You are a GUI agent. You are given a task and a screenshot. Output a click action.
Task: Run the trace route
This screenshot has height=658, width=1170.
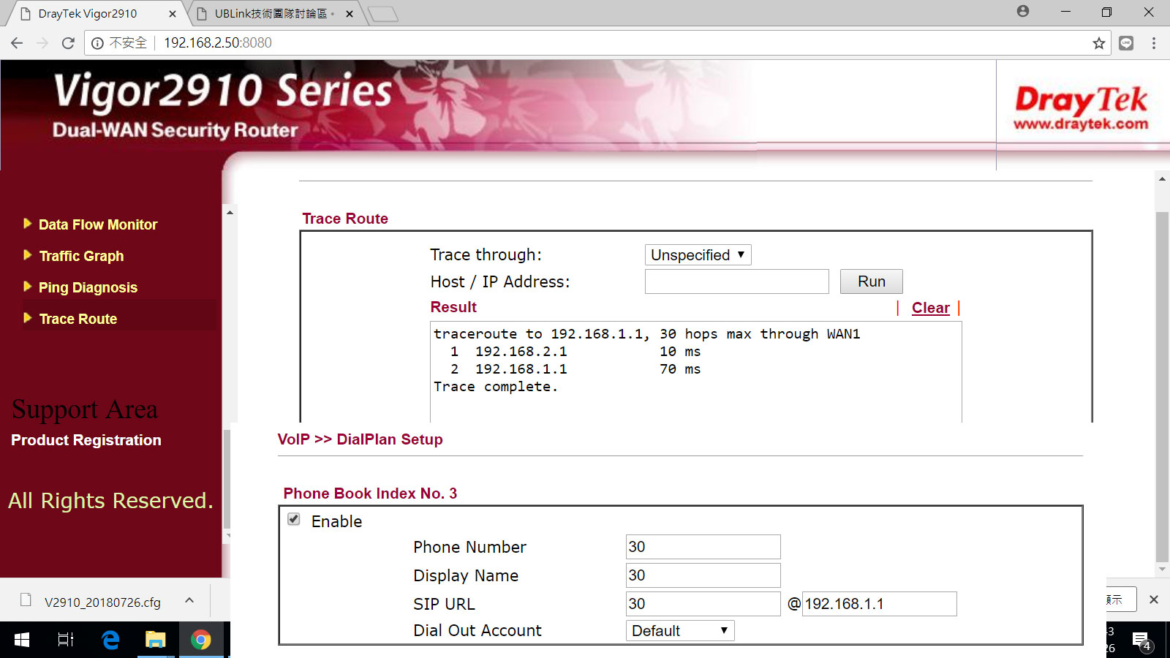click(871, 281)
